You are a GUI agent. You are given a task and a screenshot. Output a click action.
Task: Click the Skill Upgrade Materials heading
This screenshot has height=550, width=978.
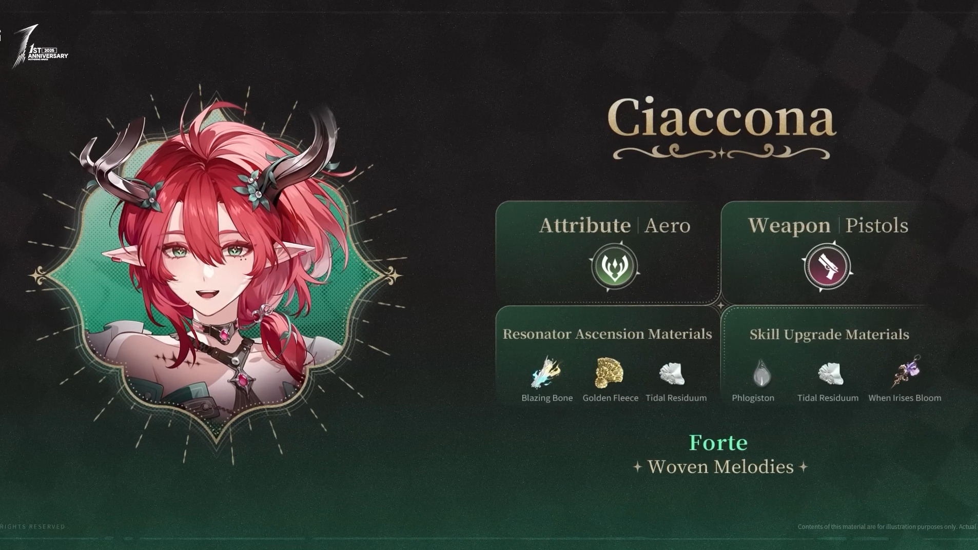(x=829, y=335)
